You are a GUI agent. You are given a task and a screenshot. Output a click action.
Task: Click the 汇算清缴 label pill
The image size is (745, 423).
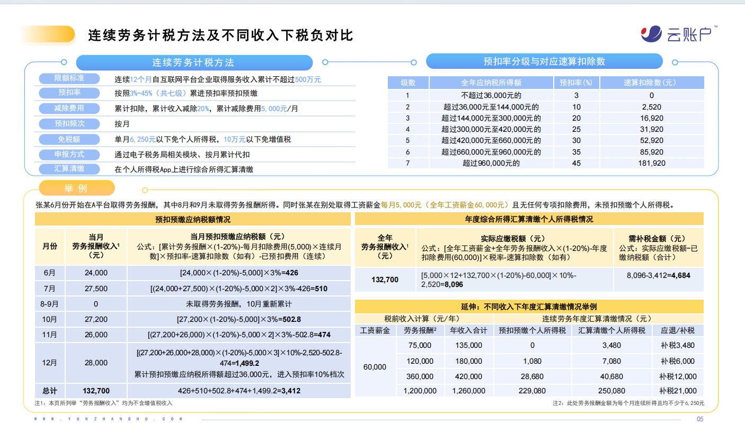(x=69, y=169)
